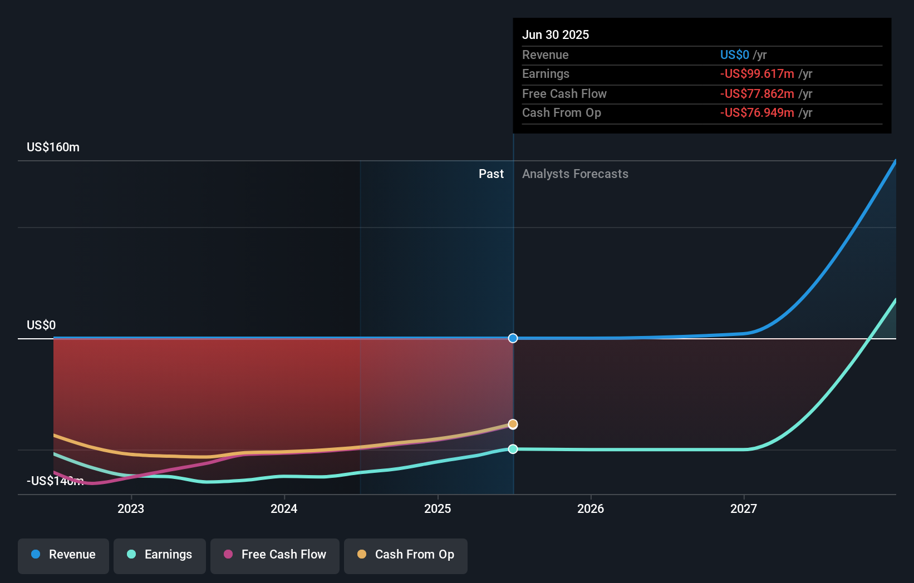
Task: Click the Jun 30 2025 tooltip header
Action: [556, 34]
